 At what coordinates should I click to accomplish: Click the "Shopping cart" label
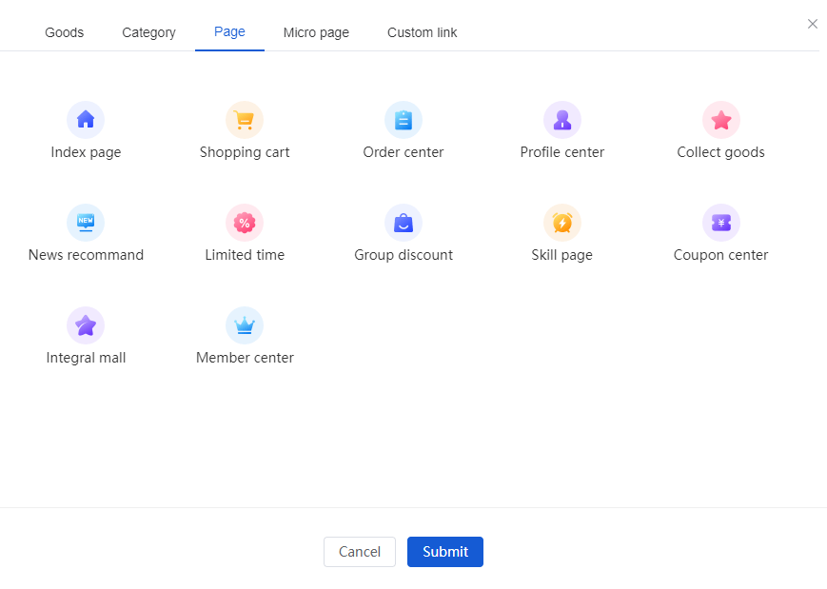pyautogui.click(x=245, y=152)
